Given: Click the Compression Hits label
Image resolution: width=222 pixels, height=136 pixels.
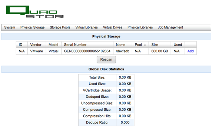Looking at the screenshot, I should click(x=97, y=116).
